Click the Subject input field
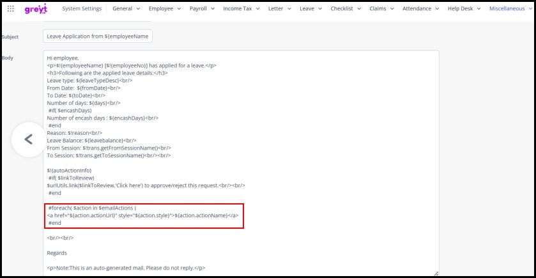The image size is (536, 278). tap(97, 36)
